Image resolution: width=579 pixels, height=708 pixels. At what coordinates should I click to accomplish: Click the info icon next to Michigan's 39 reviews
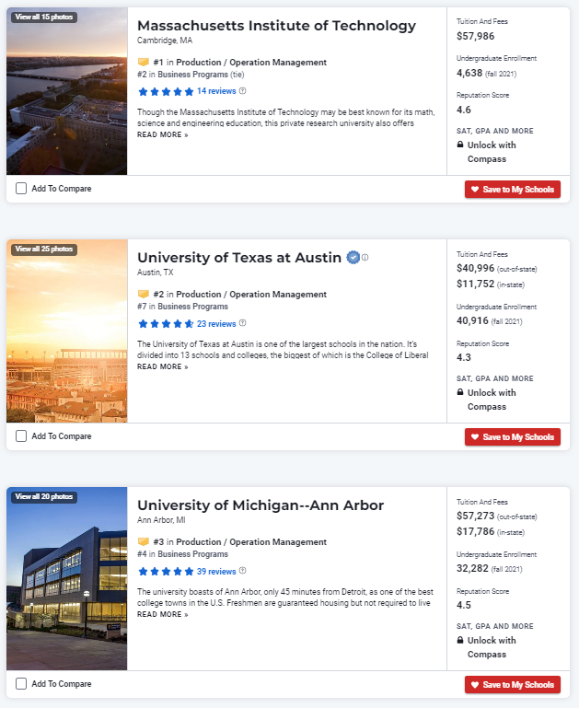[243, 572]
